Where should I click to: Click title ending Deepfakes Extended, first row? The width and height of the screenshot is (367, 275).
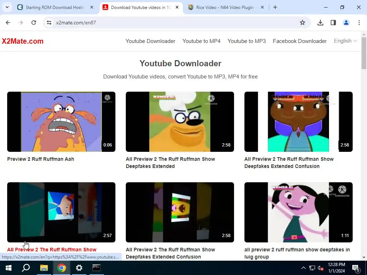coord(170,163)
